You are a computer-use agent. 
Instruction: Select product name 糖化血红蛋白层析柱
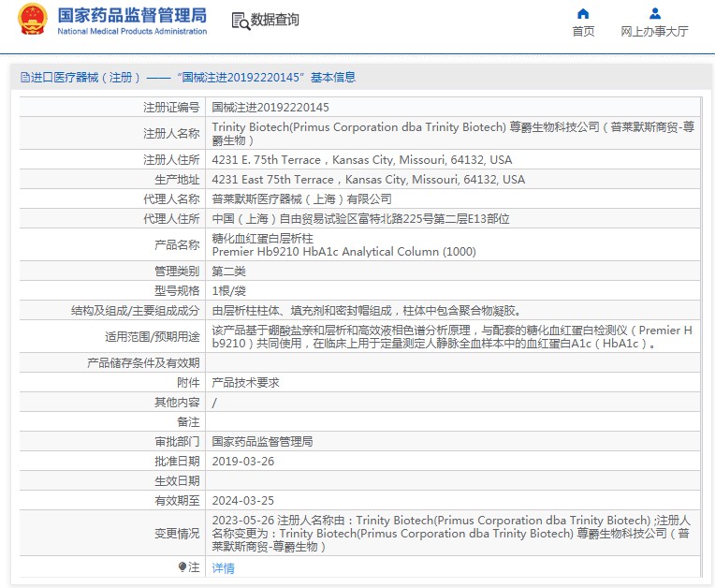click(x=263, y=238)
